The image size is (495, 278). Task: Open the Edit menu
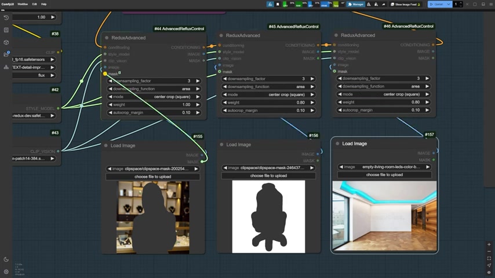tap(34, 4)
